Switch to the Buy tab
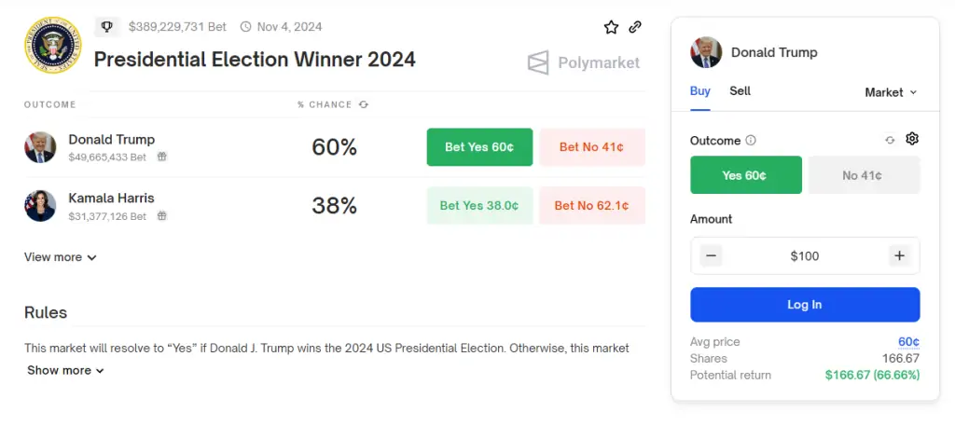955x425 pixels. click(x=699, y=91)
